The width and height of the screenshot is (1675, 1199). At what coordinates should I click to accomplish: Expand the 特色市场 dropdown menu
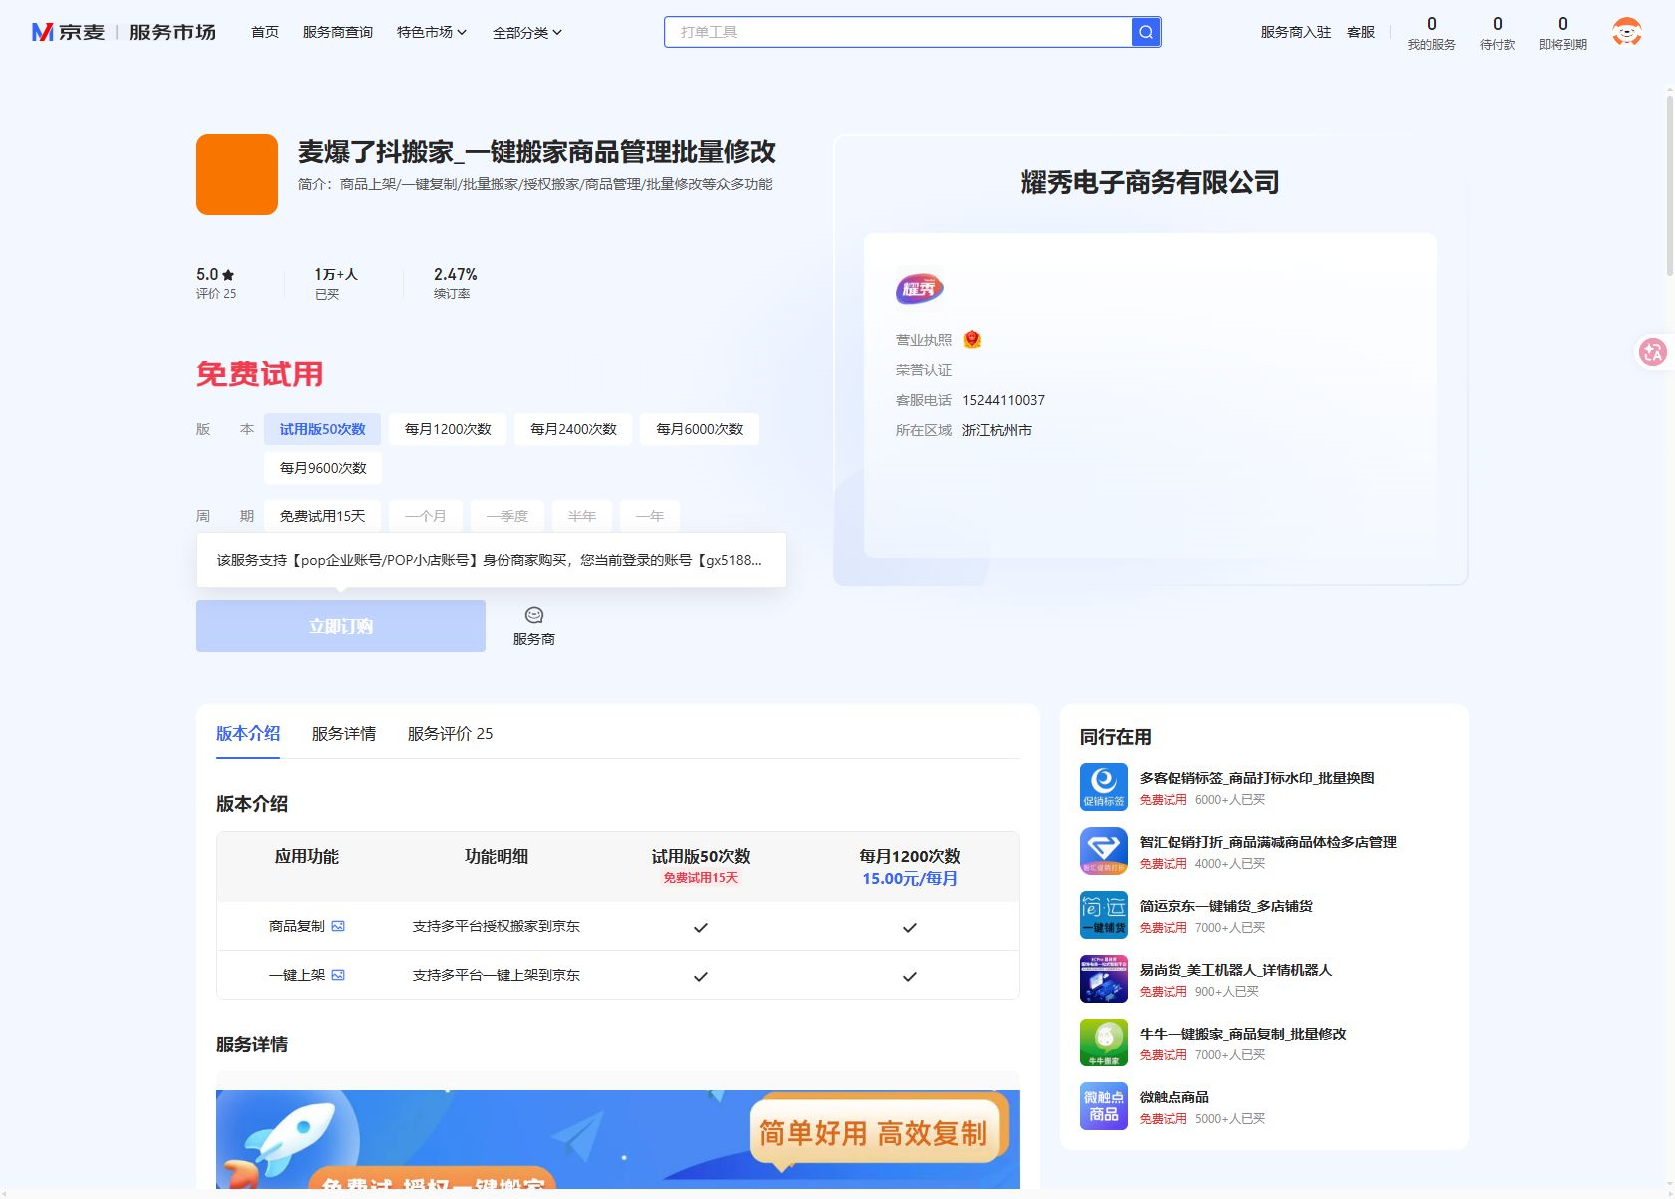(x=432, y=32)
